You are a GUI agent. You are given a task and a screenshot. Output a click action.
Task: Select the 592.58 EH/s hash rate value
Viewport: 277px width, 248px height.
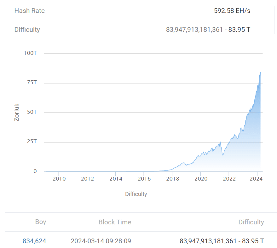[232, 11]
